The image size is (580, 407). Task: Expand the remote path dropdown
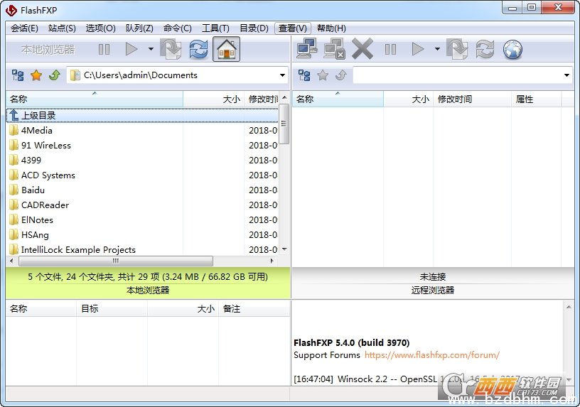tap(566, 75)
